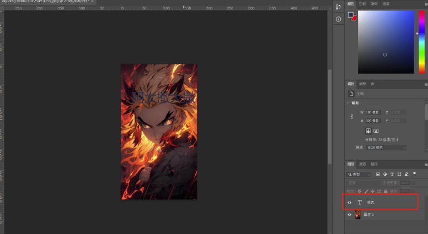Switch to the 调整 adjustments tab

click(x=362, y=84)
